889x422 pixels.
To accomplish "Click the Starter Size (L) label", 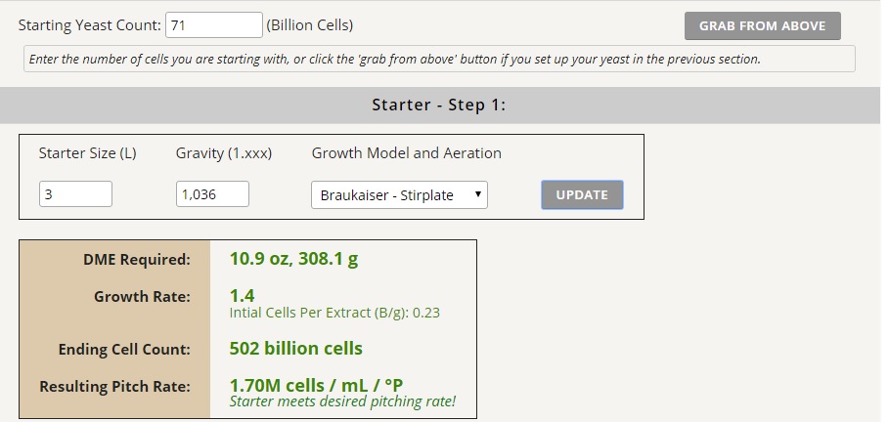I will pyautogui.click(x=88, y=153).
